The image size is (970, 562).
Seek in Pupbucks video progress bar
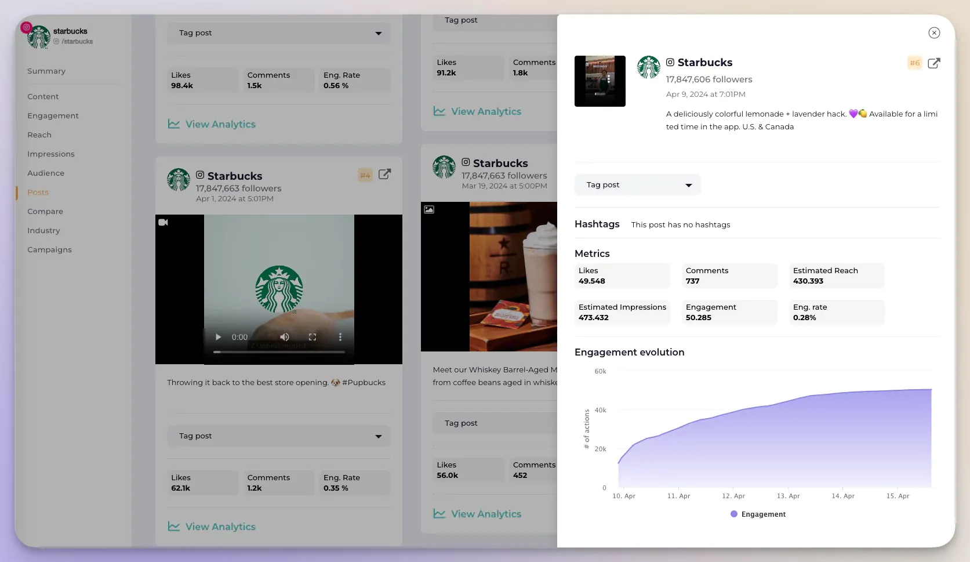click(279, 352)
